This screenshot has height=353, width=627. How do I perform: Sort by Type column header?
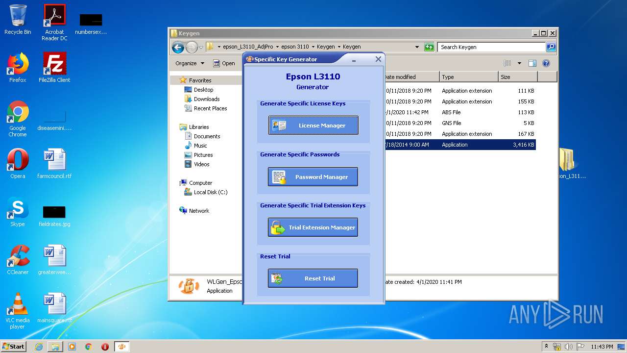point(469,77)
